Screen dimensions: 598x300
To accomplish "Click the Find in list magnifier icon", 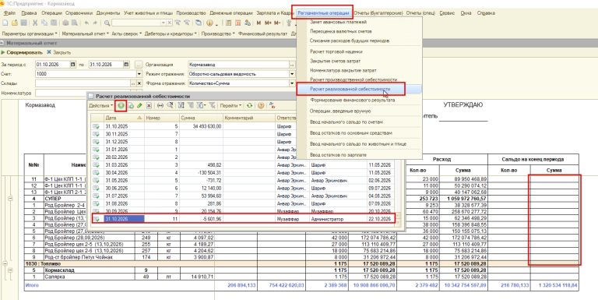I will pos(170,105).
